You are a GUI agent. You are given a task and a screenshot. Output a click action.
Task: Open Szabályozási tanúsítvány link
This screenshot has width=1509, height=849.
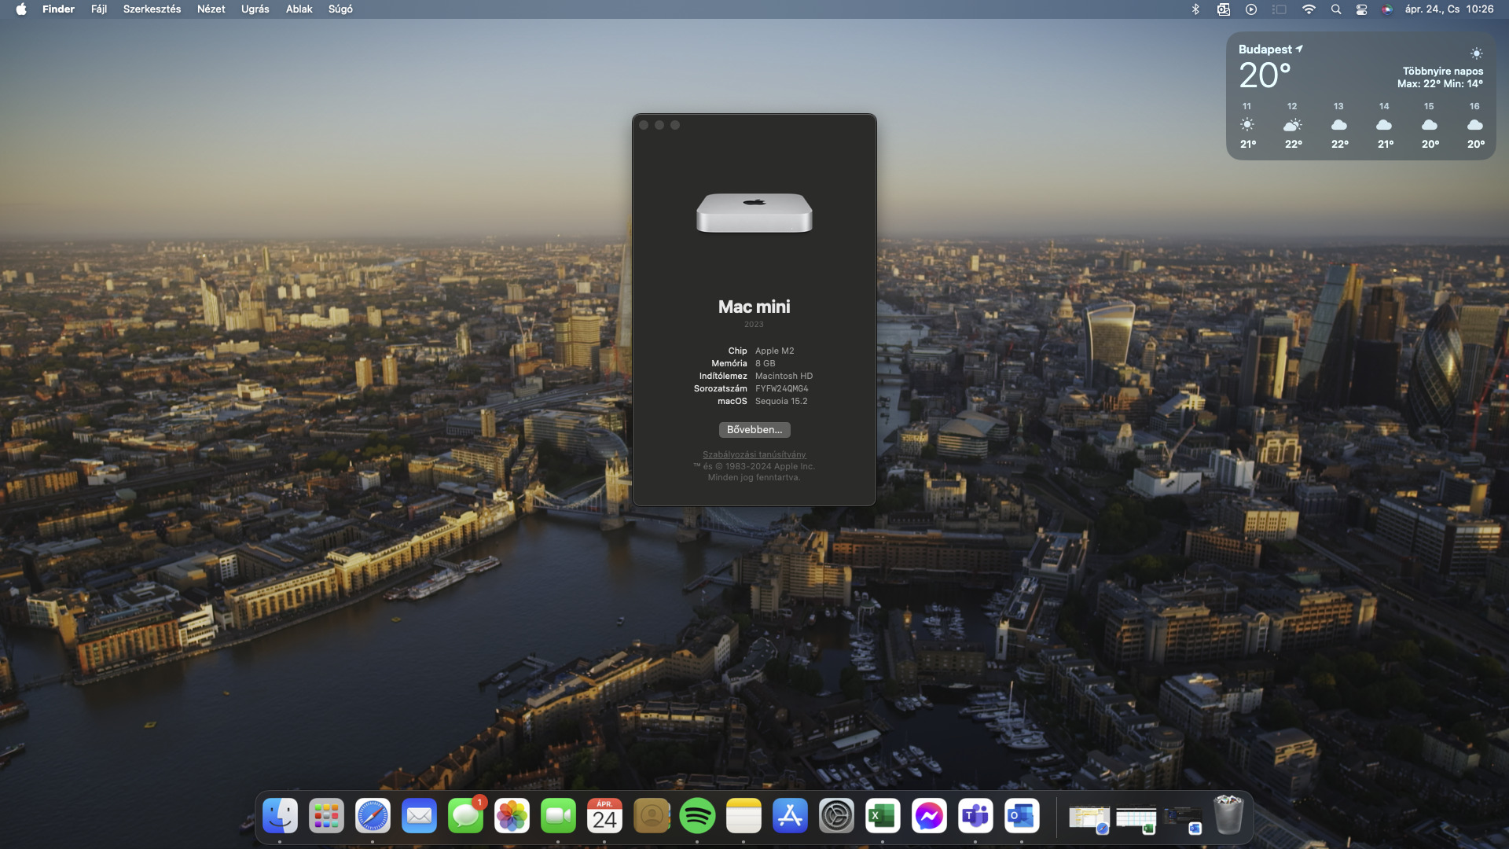(x=754, y=454)
